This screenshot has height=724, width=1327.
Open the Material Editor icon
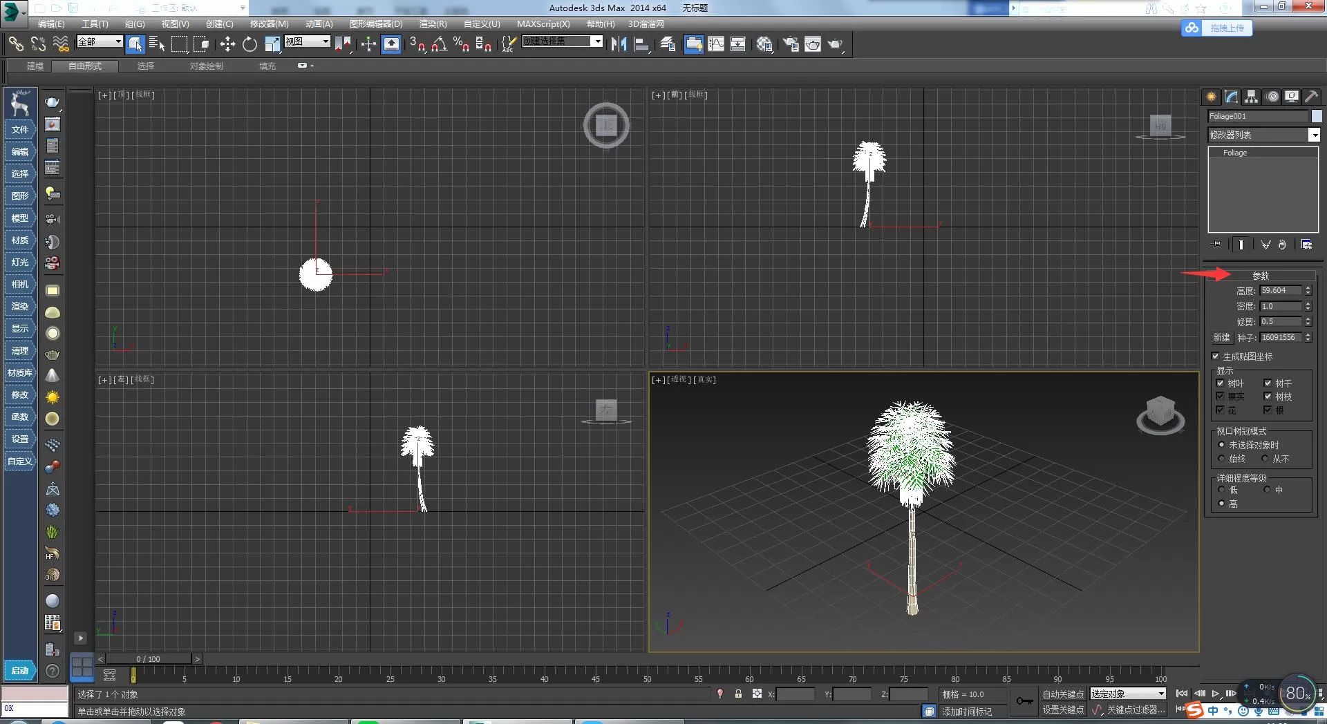764,44
